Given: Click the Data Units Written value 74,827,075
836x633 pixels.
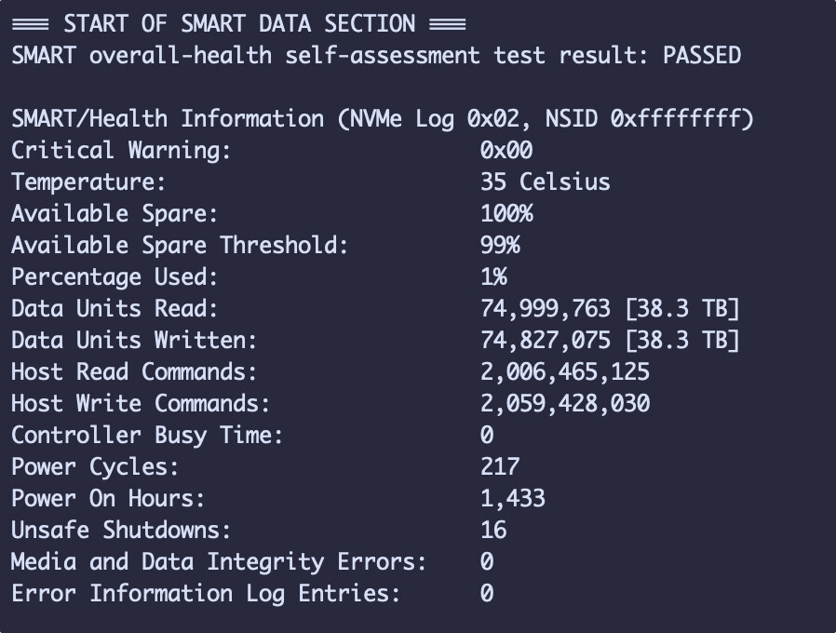Looking at the screenshot, I should click(x=545, y=340).
